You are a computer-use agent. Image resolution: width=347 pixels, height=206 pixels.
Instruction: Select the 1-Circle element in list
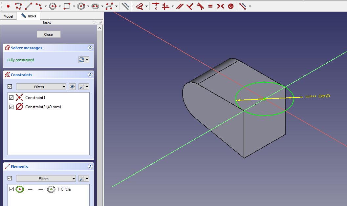[x=64, y=189]
